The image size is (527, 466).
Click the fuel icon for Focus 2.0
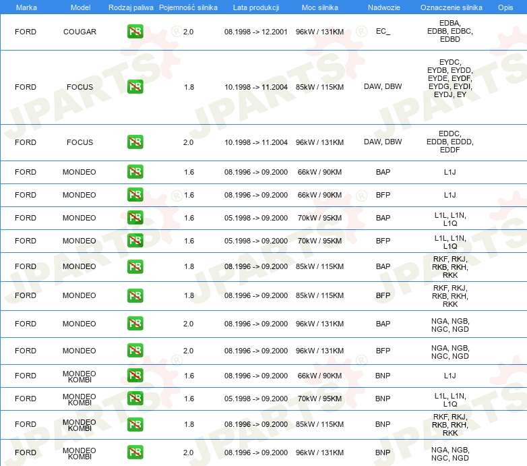[135, 142]
